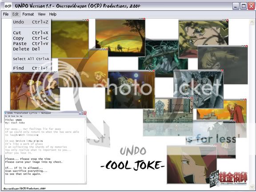Click 'If... If it is allowed...' line
The height and width of the screenshot is (192, 256).
pos(24,168)
